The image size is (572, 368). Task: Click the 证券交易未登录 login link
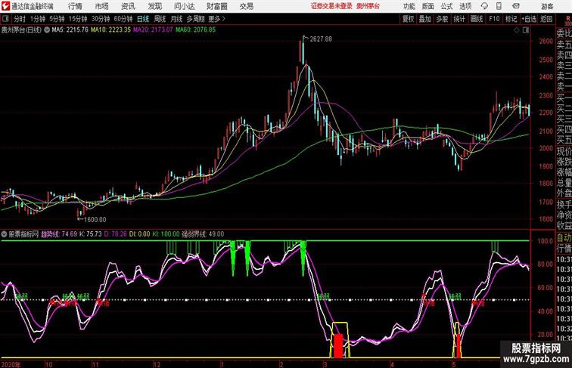pos(331,6)
